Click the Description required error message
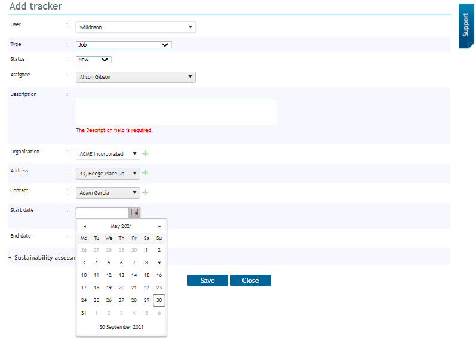This screenshot has height=342, width=476. (x=114, y=130)
